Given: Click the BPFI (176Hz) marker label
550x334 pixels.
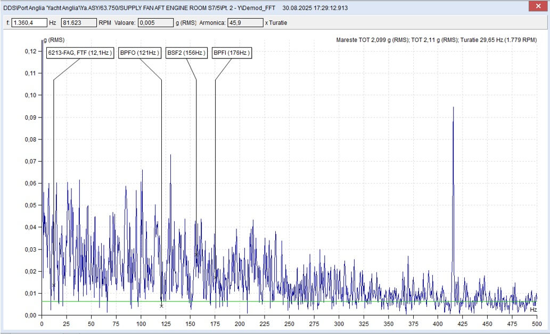Looking at the screenshot, I should (x=232, y=53).
